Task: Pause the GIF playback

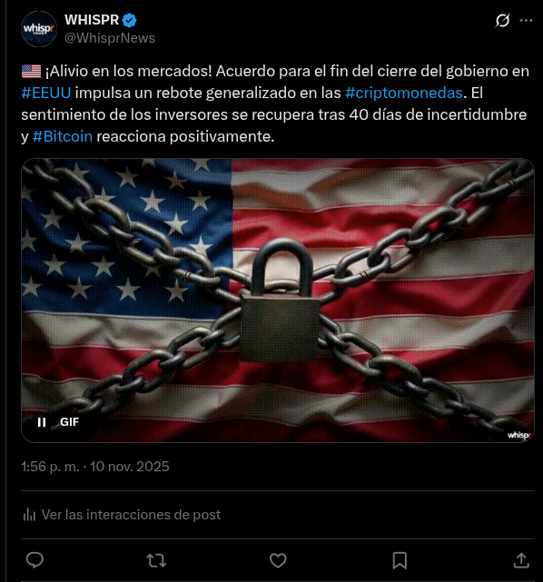Action: pyautogui.click(x=42, y=422)
